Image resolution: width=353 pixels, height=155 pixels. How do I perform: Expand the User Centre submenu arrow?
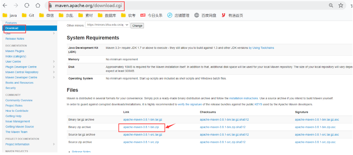pyautogui.click(x=54, y=61)
